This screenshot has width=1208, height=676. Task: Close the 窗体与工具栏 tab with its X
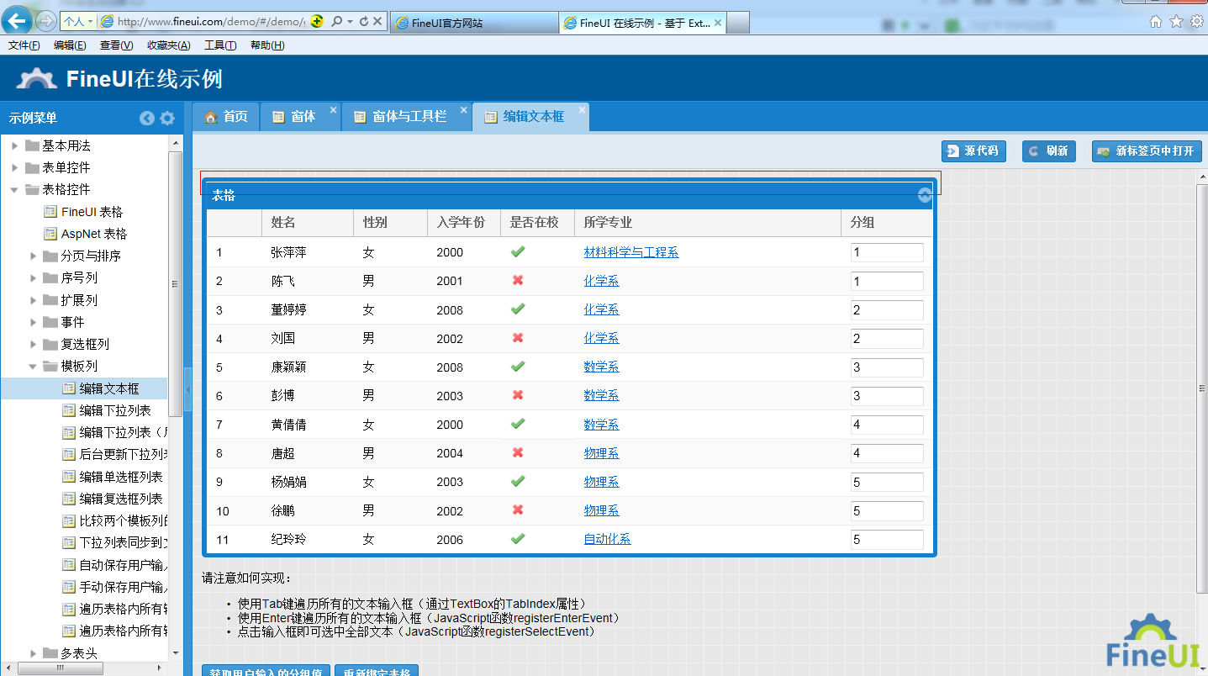(x=463, y=109)
